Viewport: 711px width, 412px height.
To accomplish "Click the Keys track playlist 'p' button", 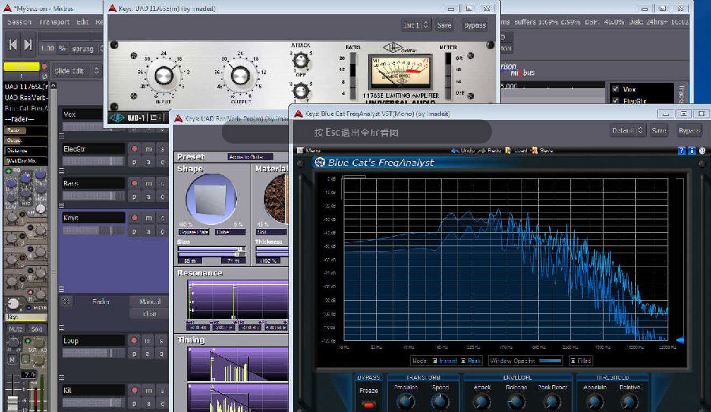I will (134, 230).
